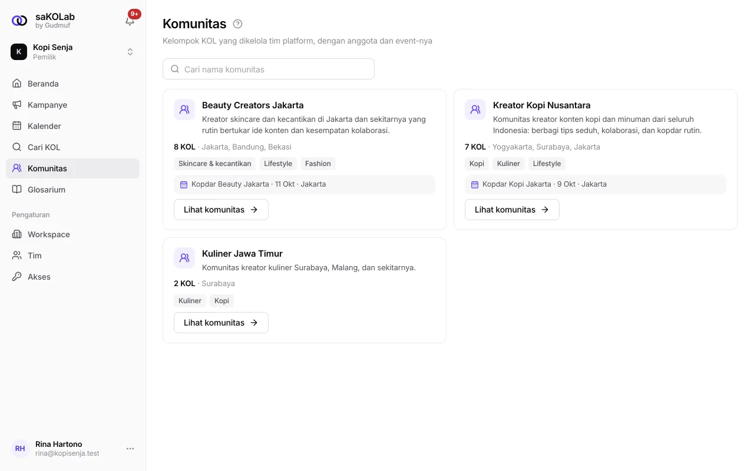
Task: Click the Beauty Creators Jakarta title
Action: click(x=253, y=105)
